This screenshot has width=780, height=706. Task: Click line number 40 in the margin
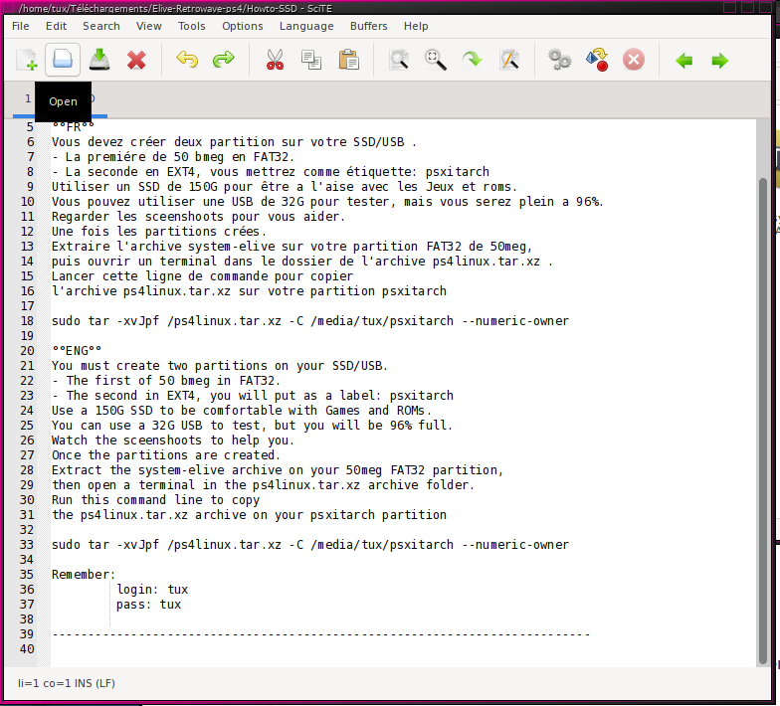[x=28, y=648]
